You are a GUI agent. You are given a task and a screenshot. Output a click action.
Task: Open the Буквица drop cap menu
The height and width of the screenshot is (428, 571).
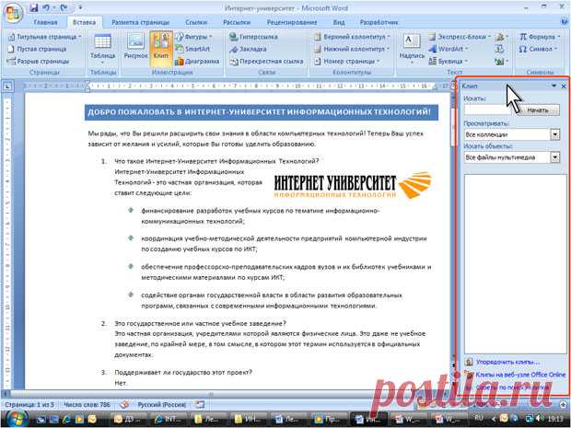(x=449, y=61)
